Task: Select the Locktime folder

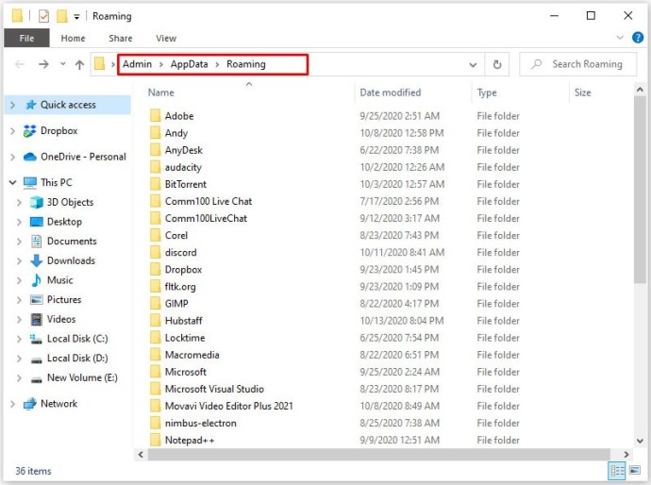Action: click(x=185, y=338)
